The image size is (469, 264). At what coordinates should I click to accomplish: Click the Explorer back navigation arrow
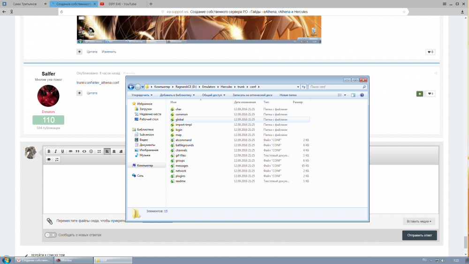point(131,87)
